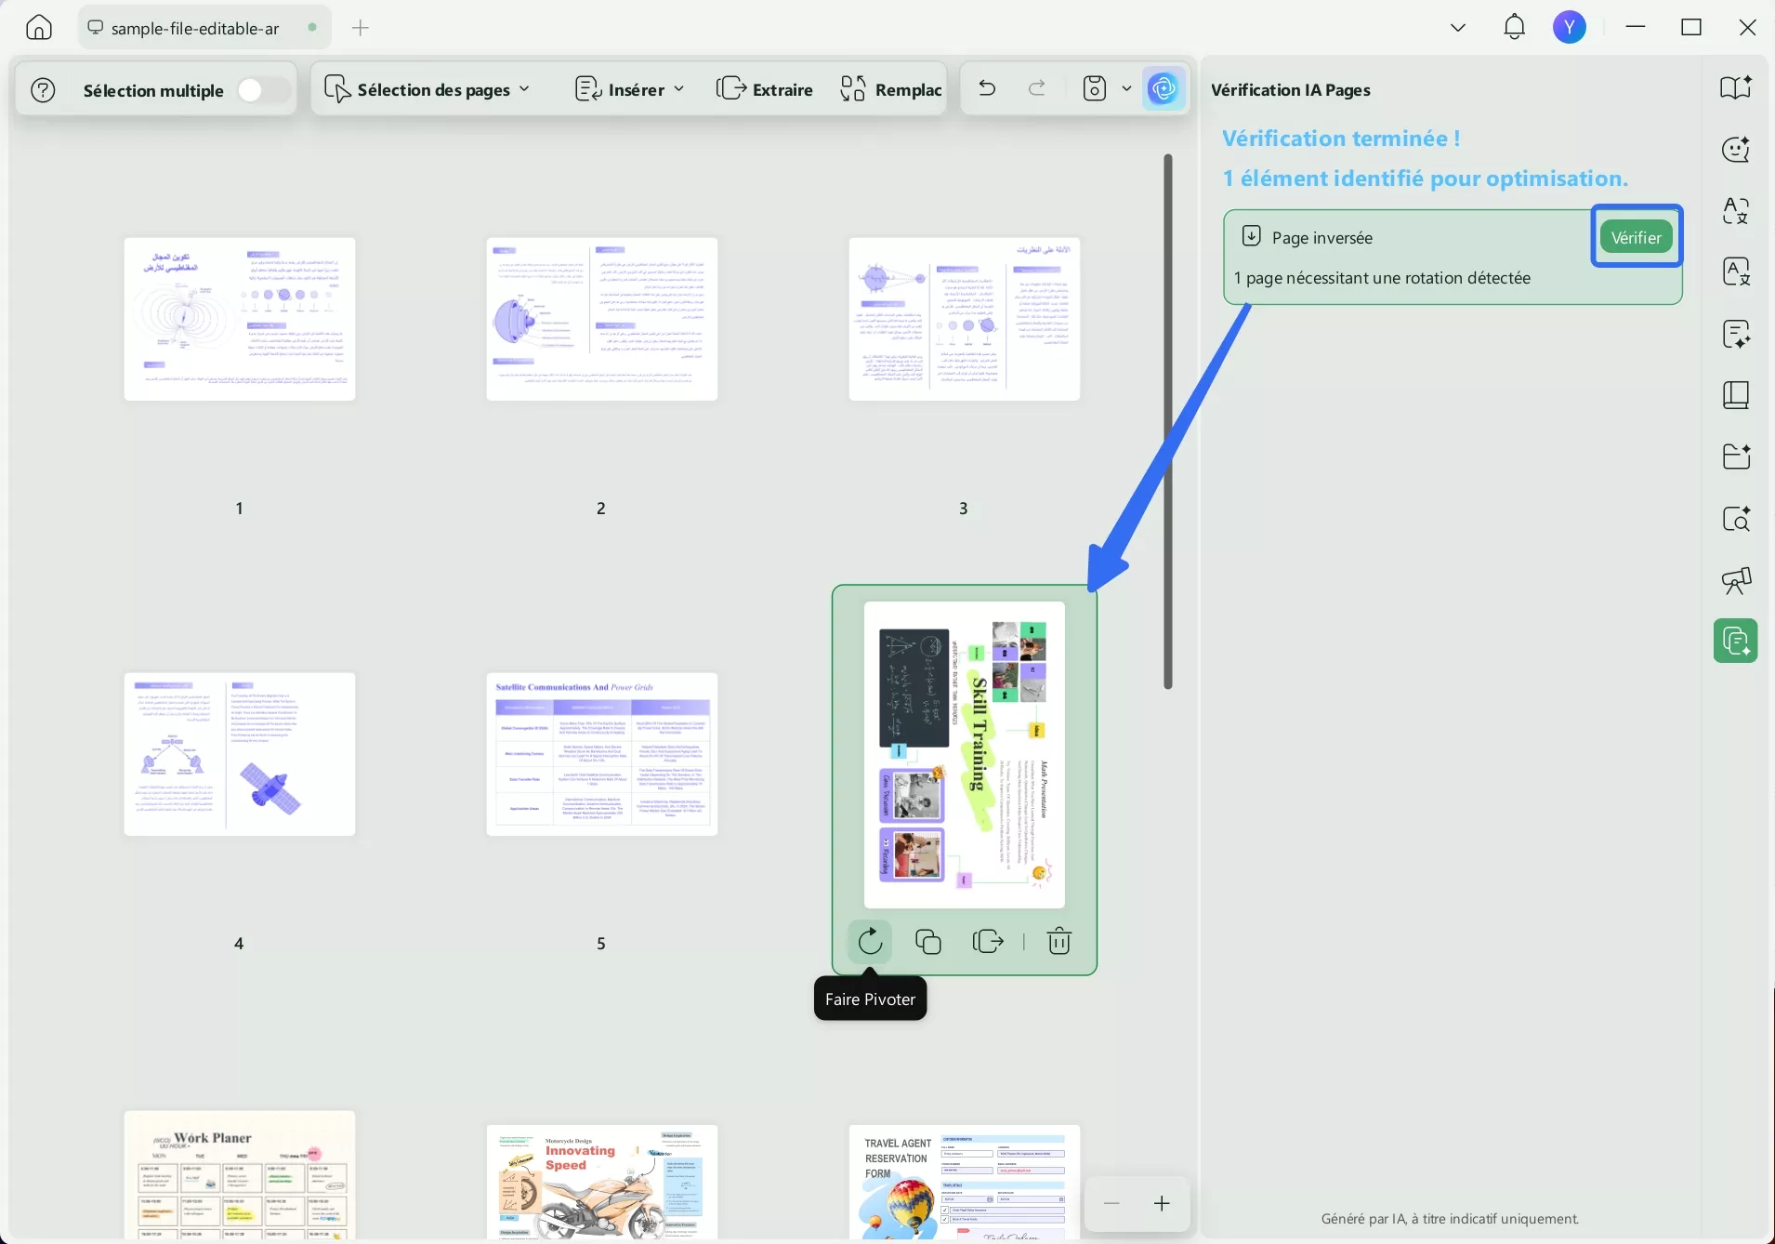The height and width of the screenshot is (1244, 1775).
Task: Toggle the Sélection multiple switch
Action: tap(262, 90)
